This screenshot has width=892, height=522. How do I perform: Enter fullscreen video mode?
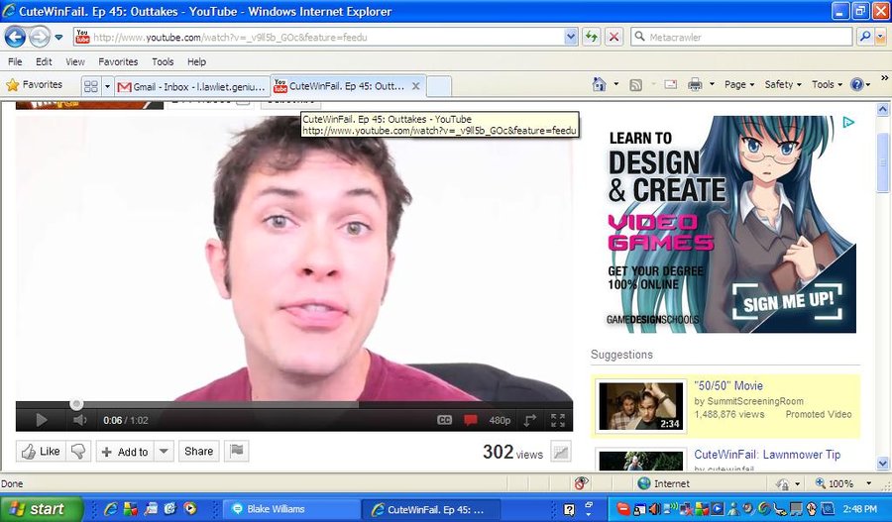click(x=558, y=420)
